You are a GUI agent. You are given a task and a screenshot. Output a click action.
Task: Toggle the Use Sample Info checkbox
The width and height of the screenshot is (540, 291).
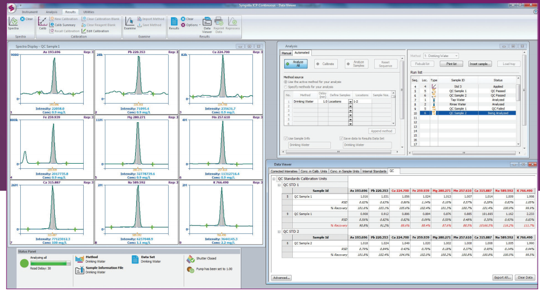[285, 139]
